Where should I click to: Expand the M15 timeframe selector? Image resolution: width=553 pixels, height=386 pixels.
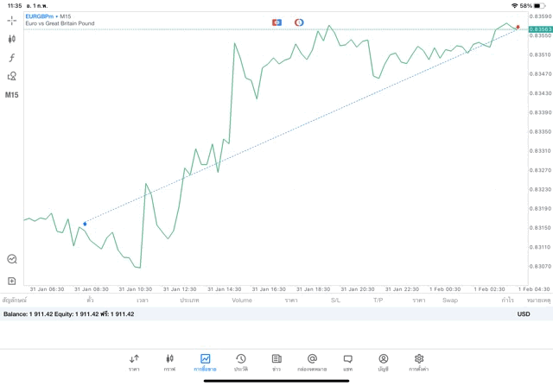tap(12, 94)
